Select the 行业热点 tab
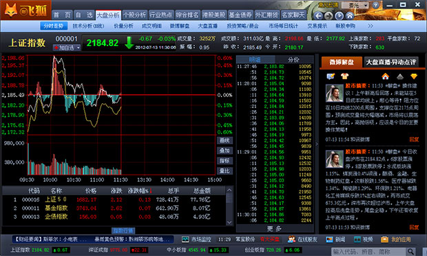 point(161,15)
